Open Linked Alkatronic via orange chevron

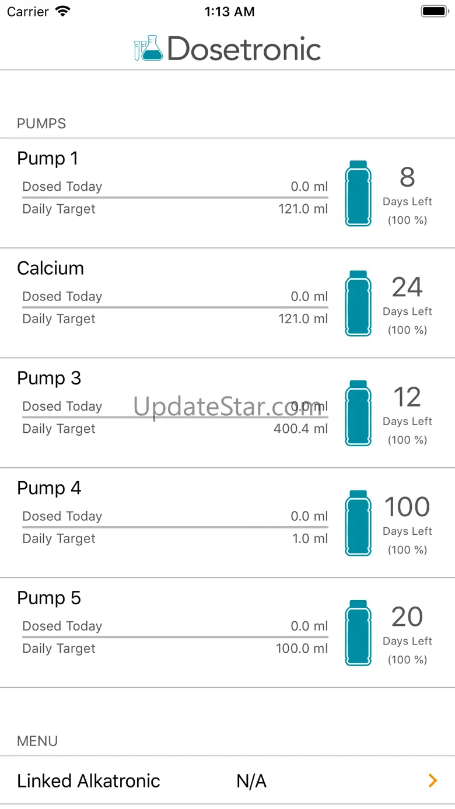coord(432,780)
